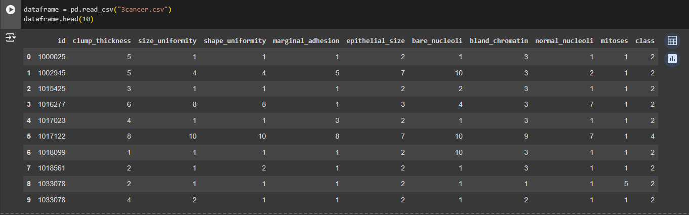Click inside the pd.read_csv code line
This screenshot has height=215, width=689.
tap(97, 10)
